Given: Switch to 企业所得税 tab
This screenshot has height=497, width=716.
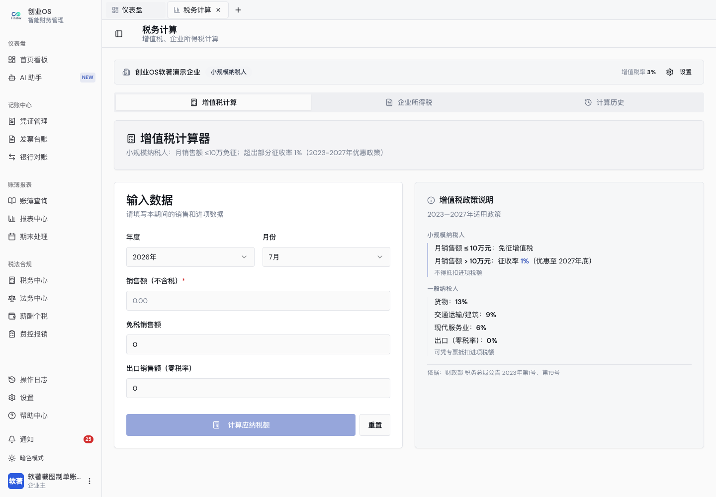Looking at the screenshot, I should click(x=409, y=102).
